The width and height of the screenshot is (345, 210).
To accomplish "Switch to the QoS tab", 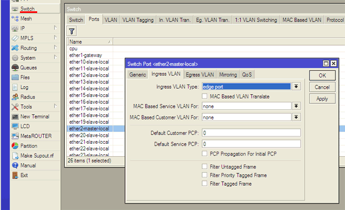I will click(247, 75).
